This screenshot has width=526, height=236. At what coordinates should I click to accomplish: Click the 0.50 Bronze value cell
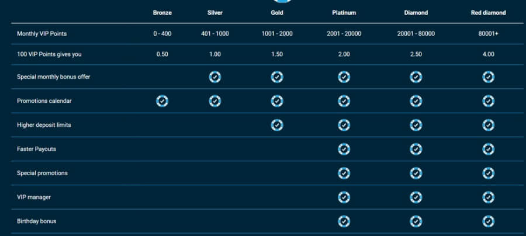[x=162, y=54]
